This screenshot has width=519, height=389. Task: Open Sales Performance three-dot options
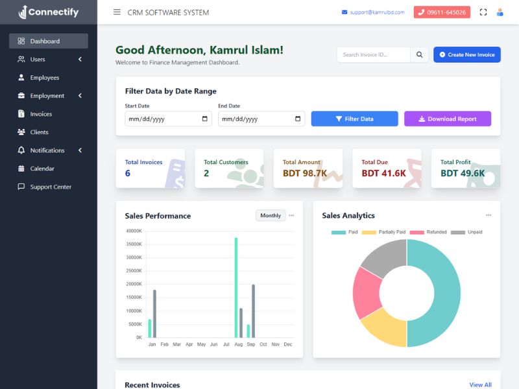click(291, 216)
